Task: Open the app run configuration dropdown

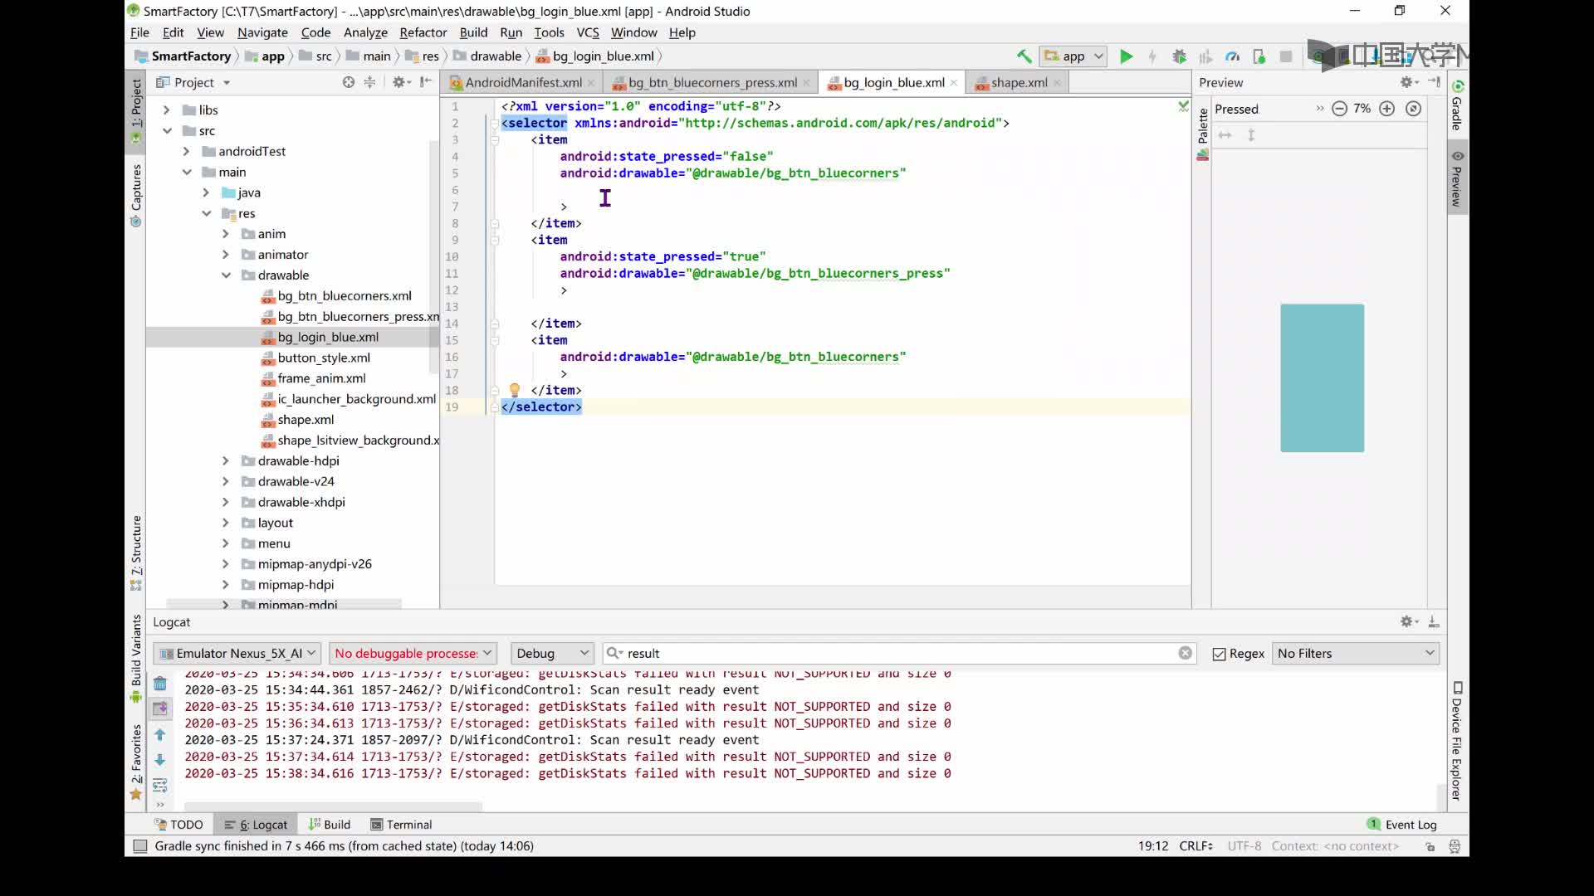Action: coord(1073,56)
